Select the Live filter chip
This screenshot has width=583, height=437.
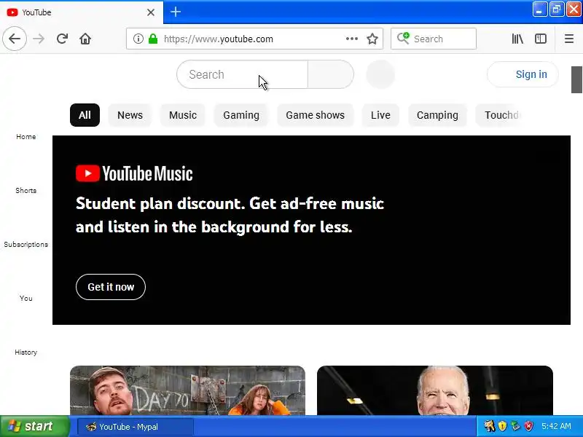380,115
